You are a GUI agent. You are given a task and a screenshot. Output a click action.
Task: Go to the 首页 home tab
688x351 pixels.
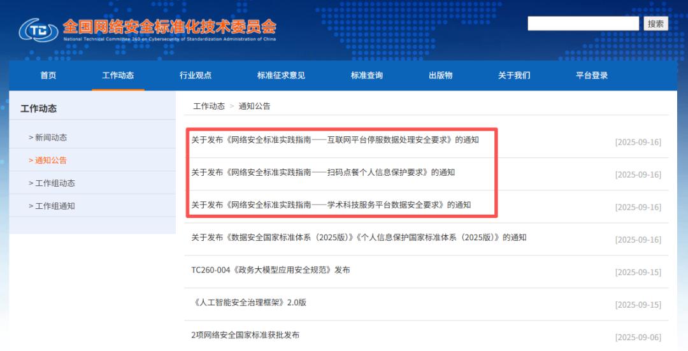coord(48,75)
